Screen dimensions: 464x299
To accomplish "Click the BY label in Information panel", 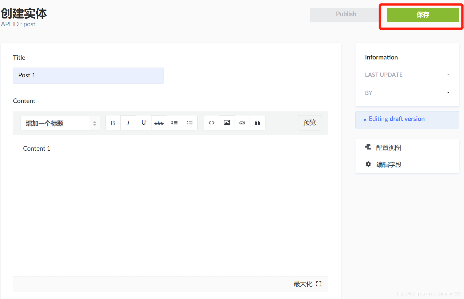I will (x=368, y=93).
